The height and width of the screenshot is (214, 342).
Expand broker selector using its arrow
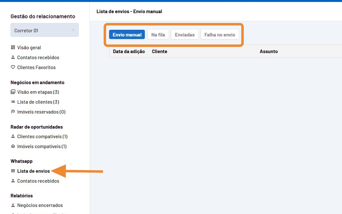coord(73,30)
